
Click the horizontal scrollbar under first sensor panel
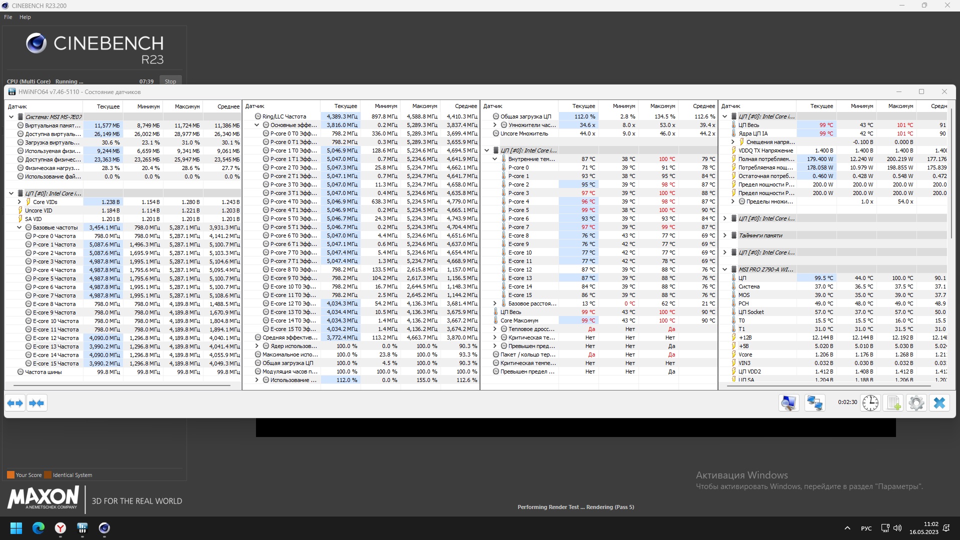[x=121, y=385]
